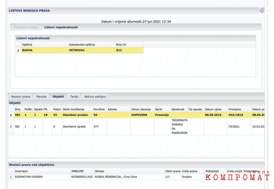The height and width of the screenshot is (189, 274).
Task: Open the Aktivni zahtjevi tab
Action: click(95, 97)
